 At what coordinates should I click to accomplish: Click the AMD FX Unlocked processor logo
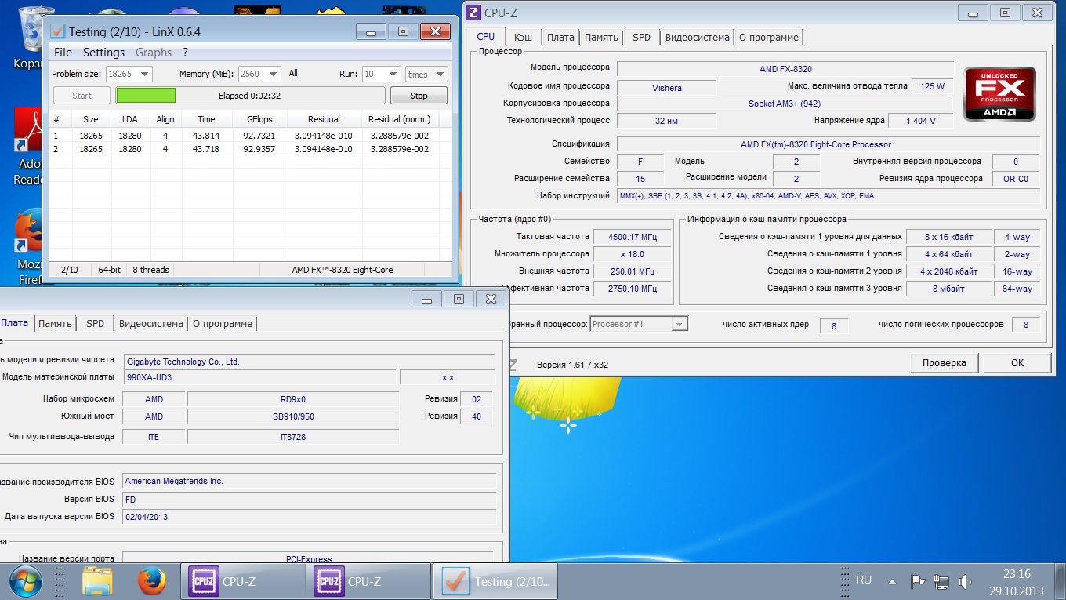(x=999, y=94)
